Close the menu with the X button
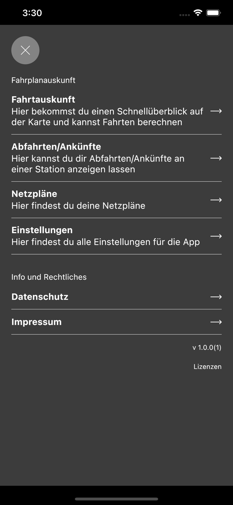The height and width of the screenshot is (505, 233). coord(25,50)
